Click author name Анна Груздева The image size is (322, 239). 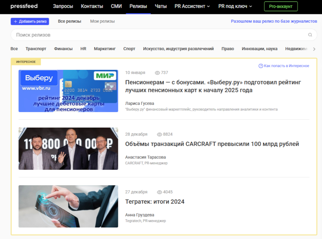(140, 215)
